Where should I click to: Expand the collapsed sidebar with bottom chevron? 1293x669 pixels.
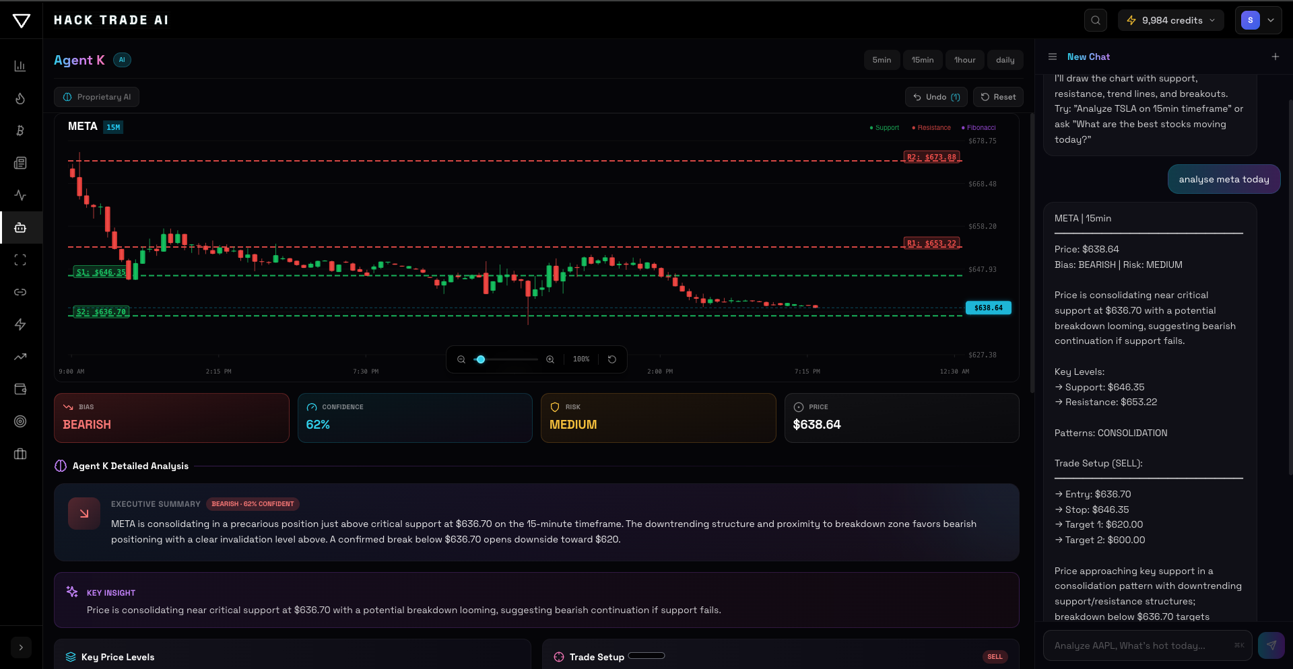point(21,647)
